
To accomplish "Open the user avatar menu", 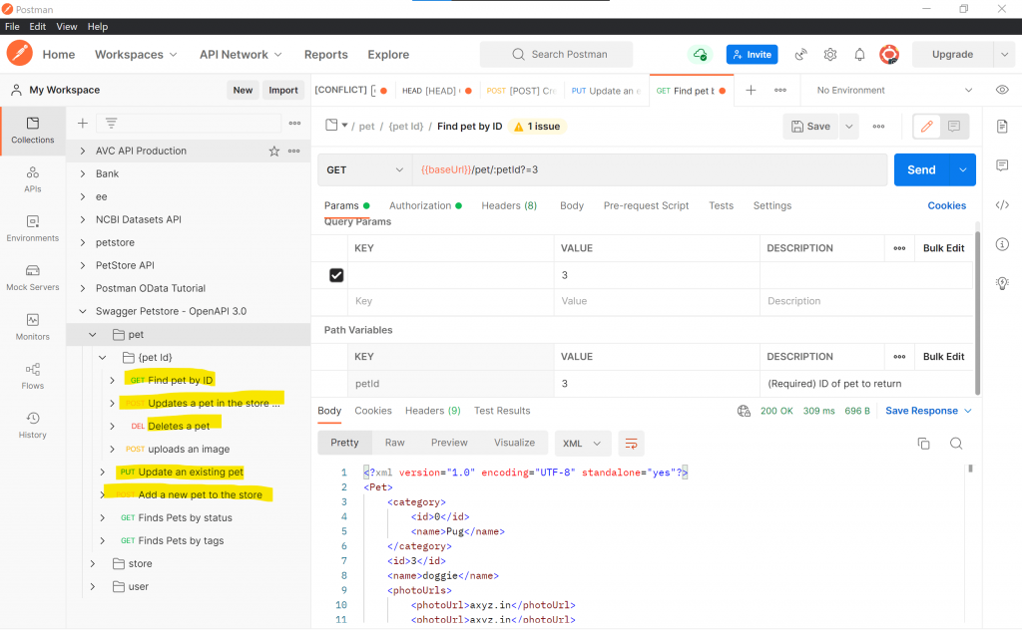I will pyautogui.click(x=889, y=55).
